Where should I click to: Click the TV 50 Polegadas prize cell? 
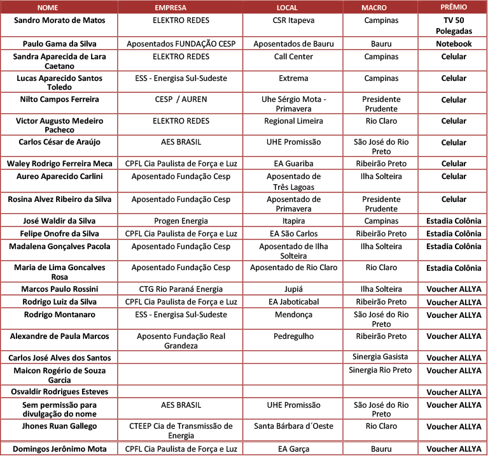(x=454, y=25)
